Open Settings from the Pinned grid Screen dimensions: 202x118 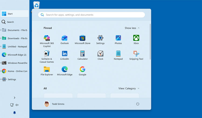point(100,40)
